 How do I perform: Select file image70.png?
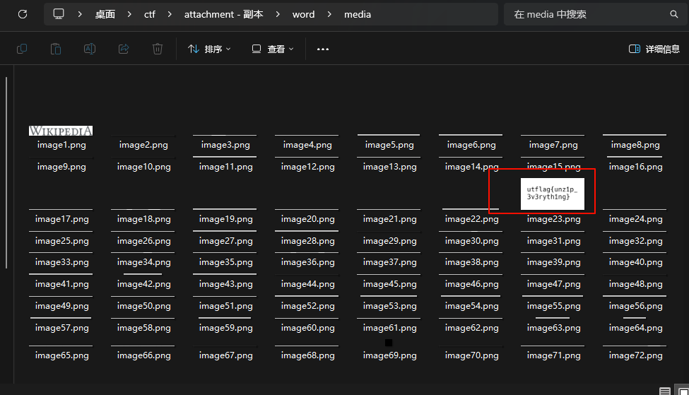tap(471, 355)
